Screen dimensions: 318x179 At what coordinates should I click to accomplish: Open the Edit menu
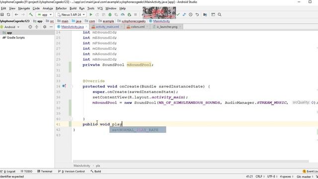click(3, 8)
